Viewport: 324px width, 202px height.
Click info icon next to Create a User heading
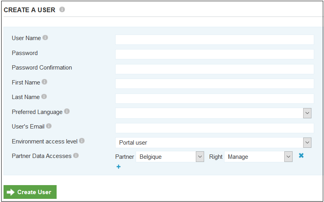point(62,10)
